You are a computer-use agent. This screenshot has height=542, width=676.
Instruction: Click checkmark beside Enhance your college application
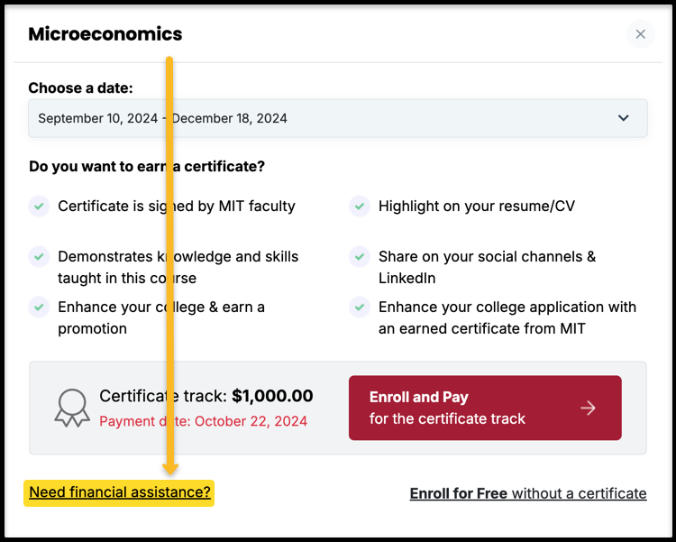pos(359,308)
